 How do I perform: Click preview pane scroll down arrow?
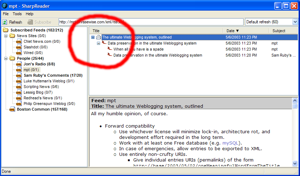295,164
